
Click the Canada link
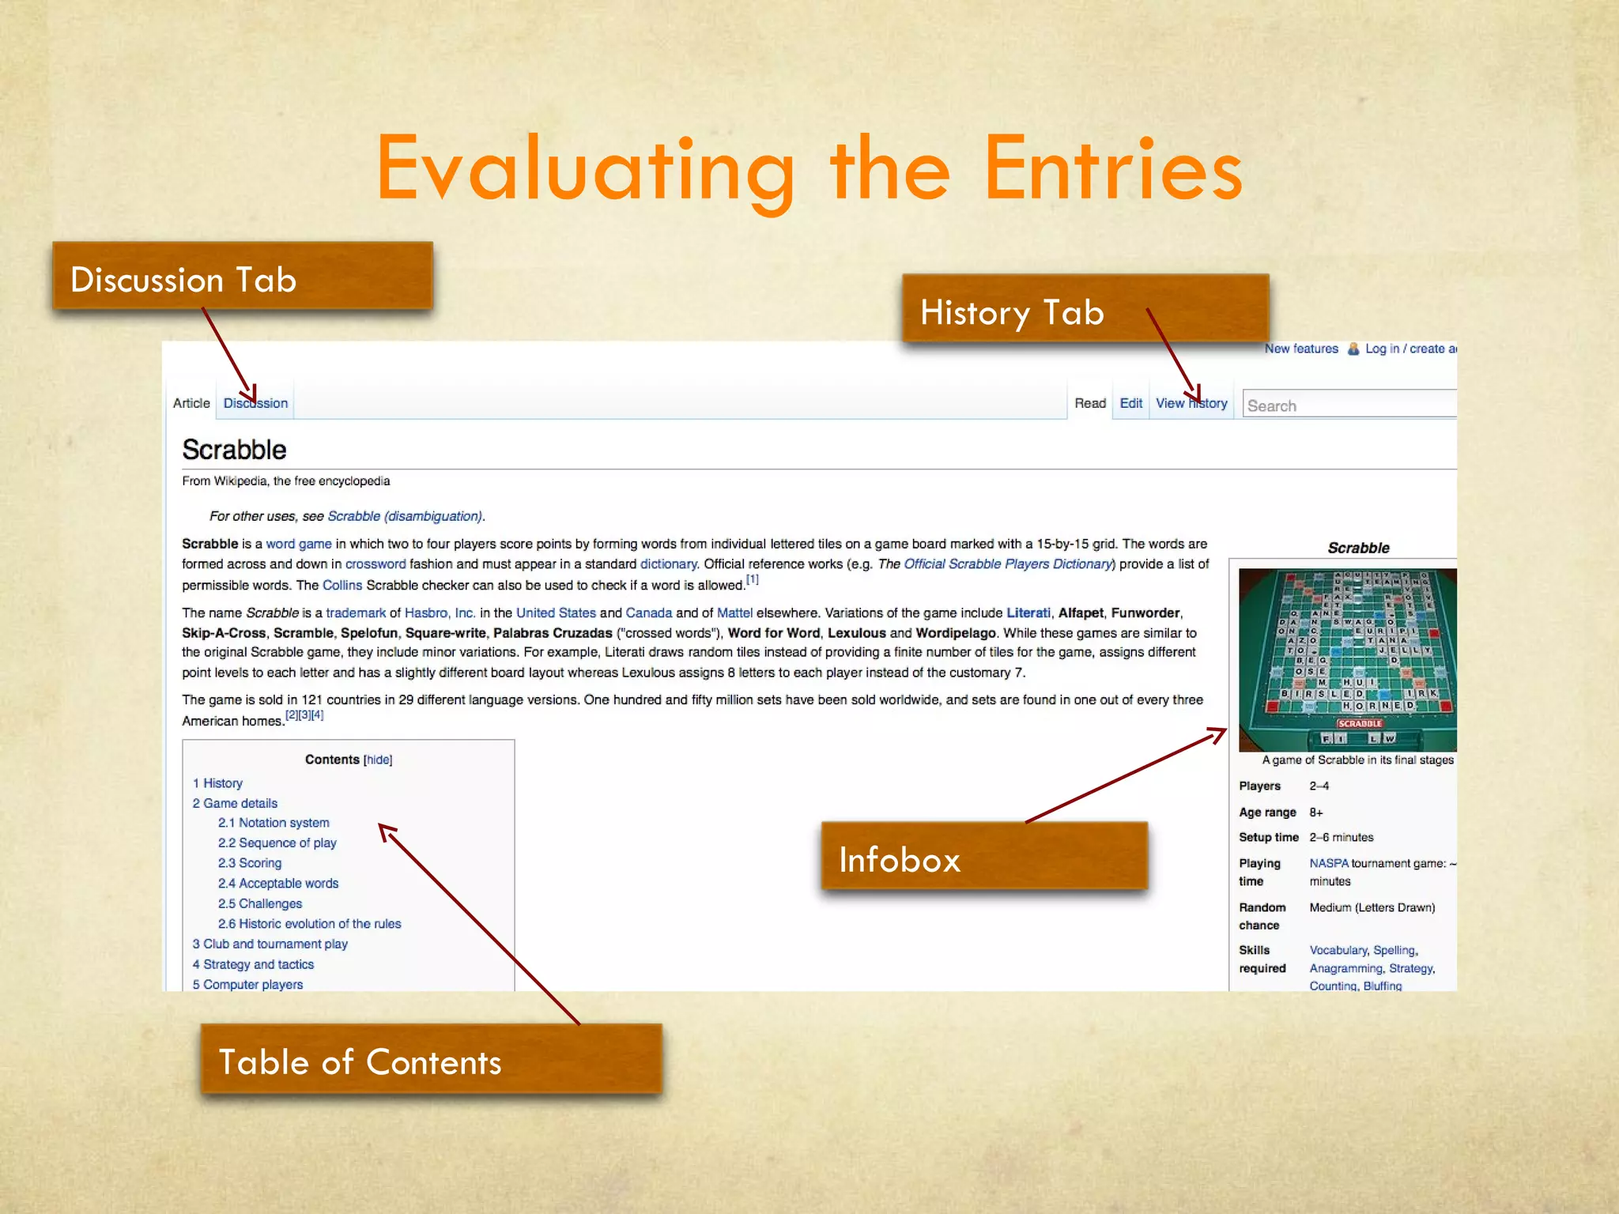[x=649, y=613]
